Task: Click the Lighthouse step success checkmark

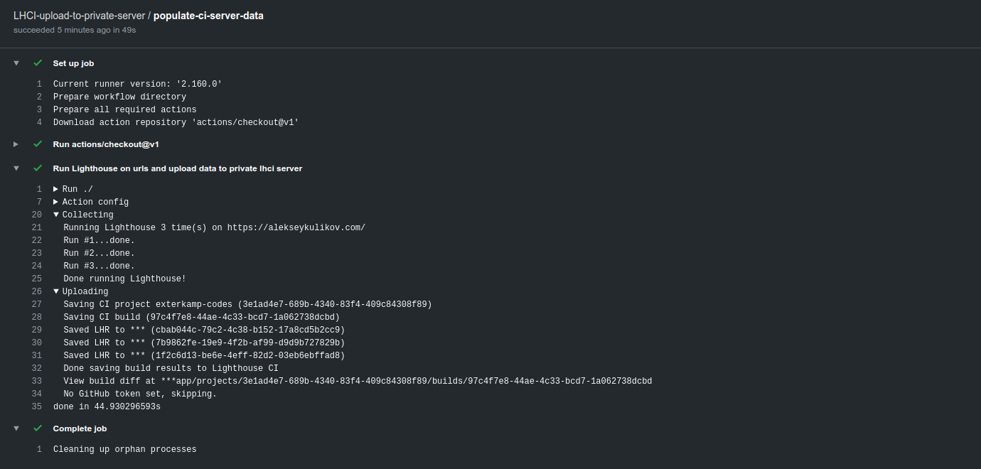Action: 38,168
